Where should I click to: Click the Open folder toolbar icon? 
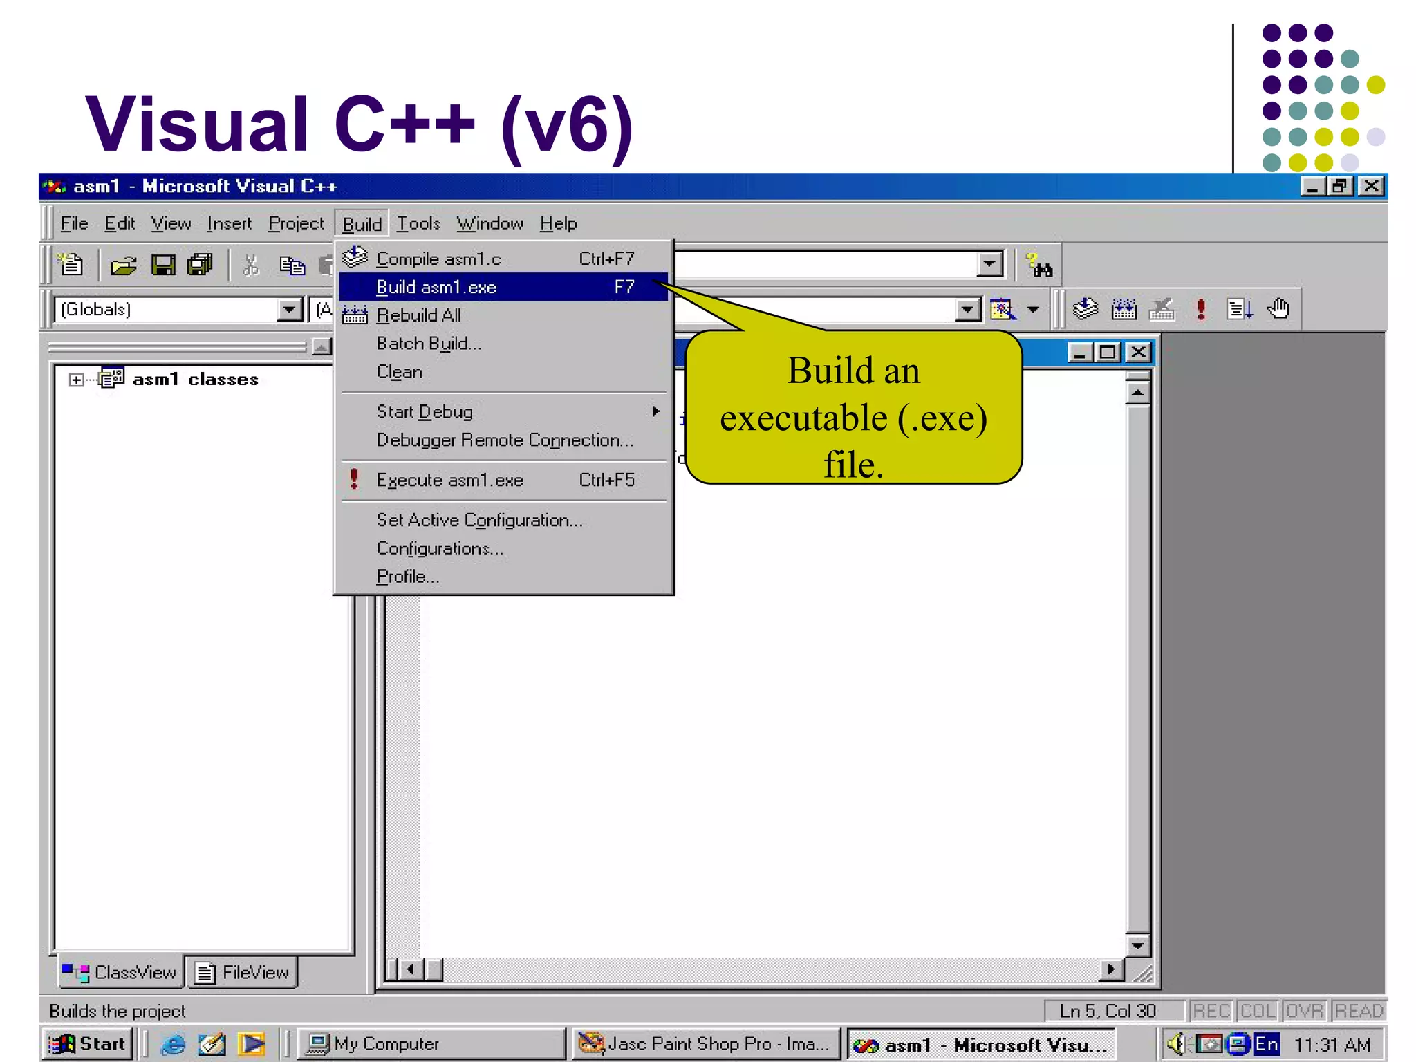pyautogui.click(x=124, y=265)
